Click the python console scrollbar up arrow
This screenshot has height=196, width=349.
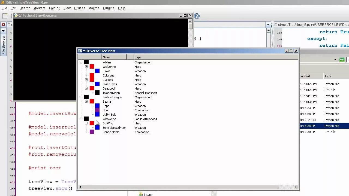[190, 21]
